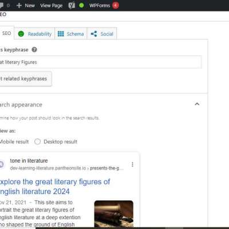Click the keyphrase help question mark icon
Image resolution: width=229 pixels, height=229 pixels.
click(x=34, y=50)
